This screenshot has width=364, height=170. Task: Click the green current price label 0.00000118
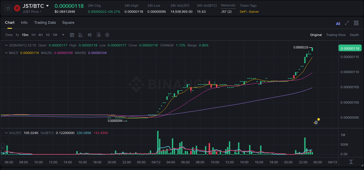coord(350,48)
